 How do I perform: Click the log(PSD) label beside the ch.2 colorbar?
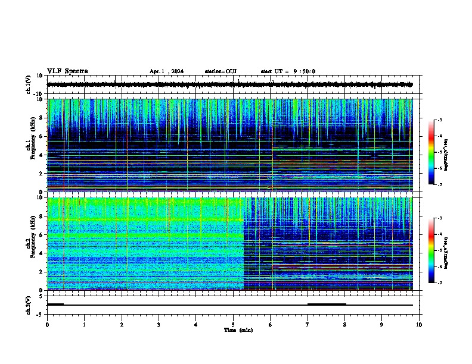(446, 253)
